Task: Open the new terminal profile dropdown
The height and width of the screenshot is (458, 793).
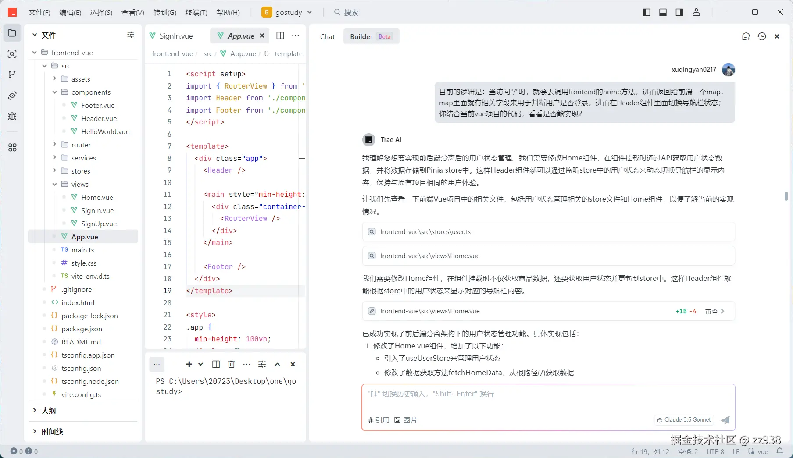Action: point(201,364)
